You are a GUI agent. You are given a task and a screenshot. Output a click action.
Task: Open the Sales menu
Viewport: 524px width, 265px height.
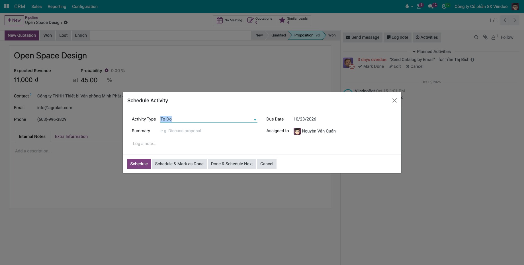click(x=36, y=6)
